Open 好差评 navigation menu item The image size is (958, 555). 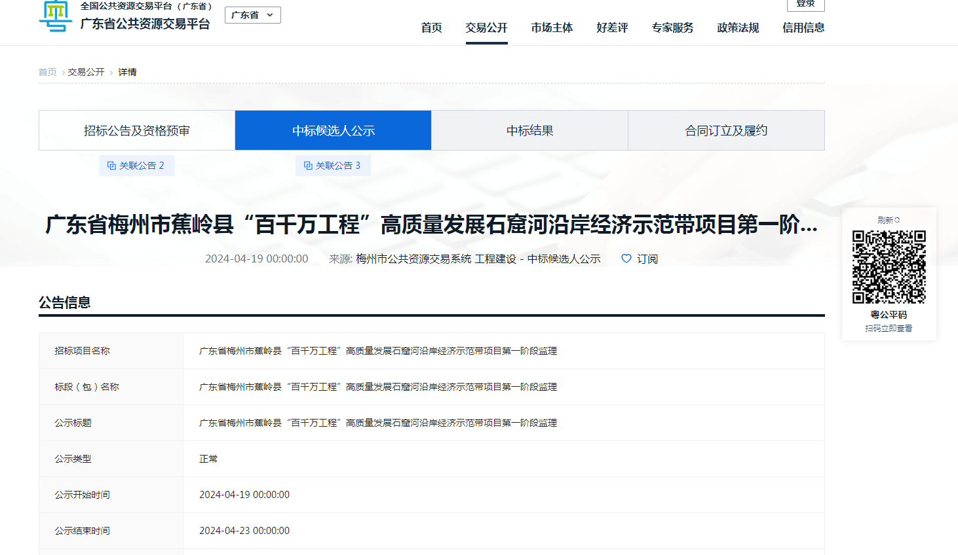pyautogui.click(x=612, y=27)
